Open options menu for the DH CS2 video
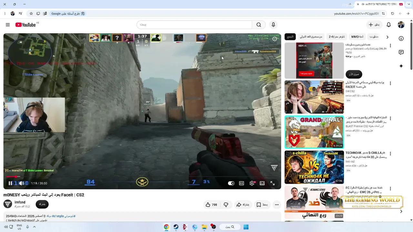The image size is (413, 232). (x=390, y=83)
